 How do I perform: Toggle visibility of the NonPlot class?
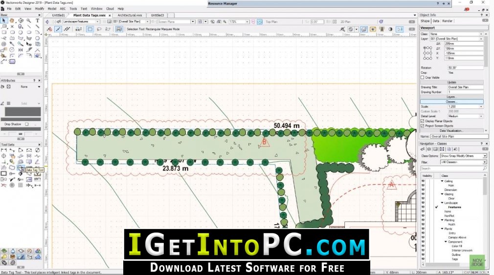[x=423, y=216]
